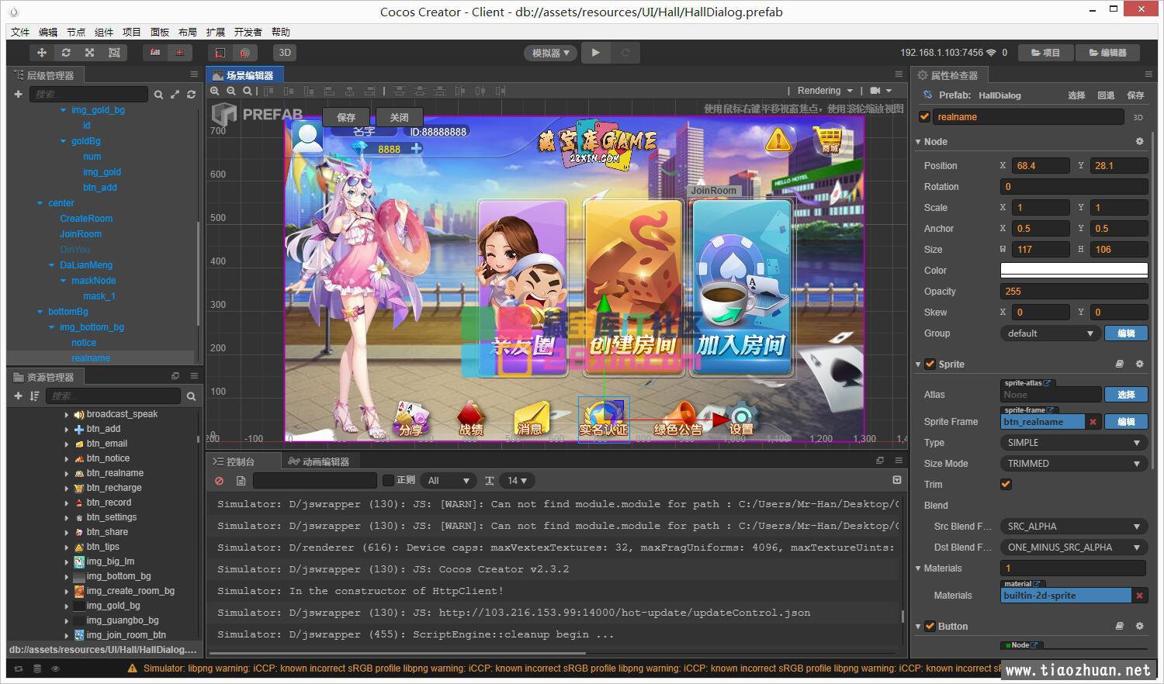
Task: Select the btn_settings asset
Action: tap(111, 517)
